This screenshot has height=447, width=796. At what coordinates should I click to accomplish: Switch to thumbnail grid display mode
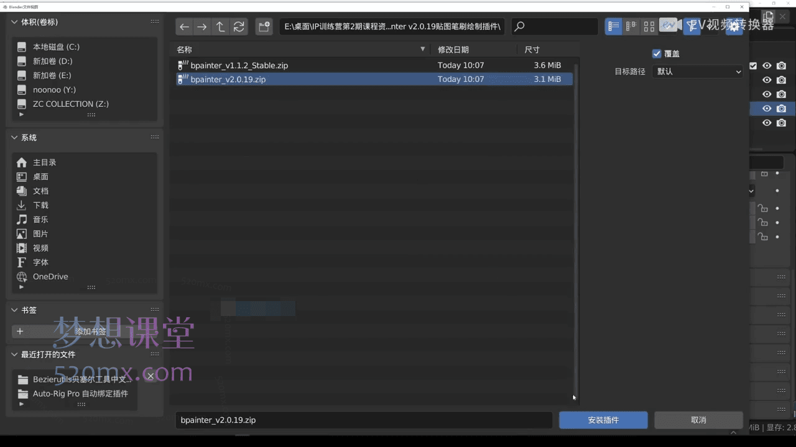pos(649,27)
